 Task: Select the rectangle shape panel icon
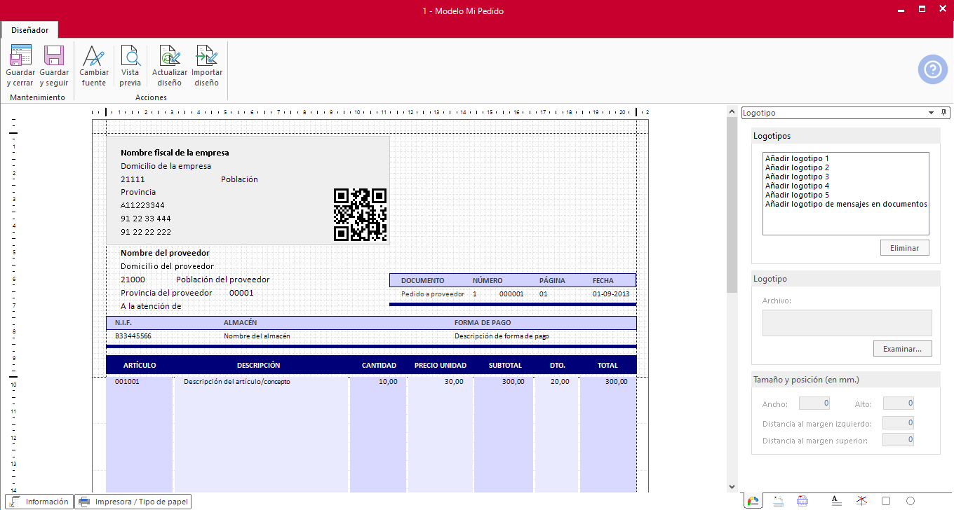click(886, 501)
